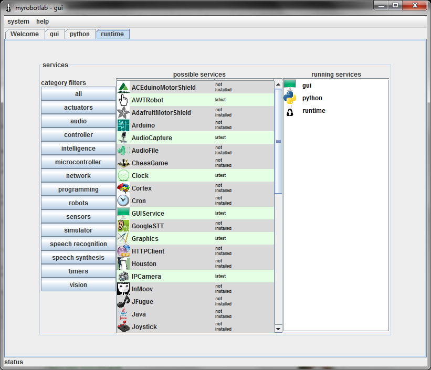Apply the simulator category filter

[x=78, y=230]
